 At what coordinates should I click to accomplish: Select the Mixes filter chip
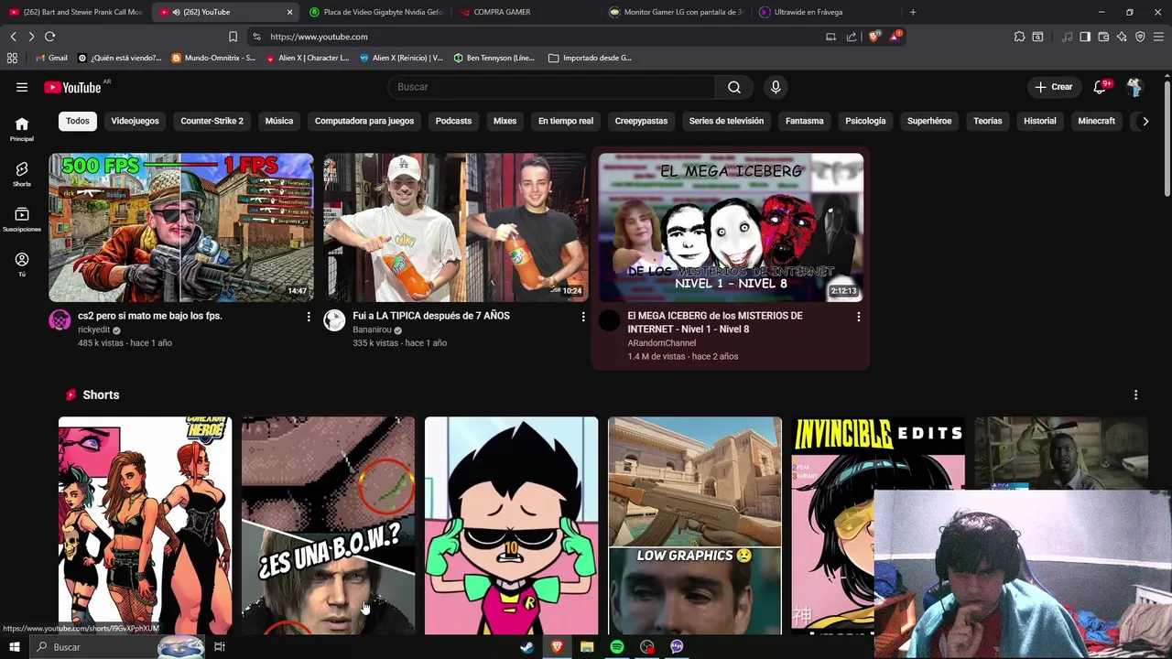pos(505,121)
